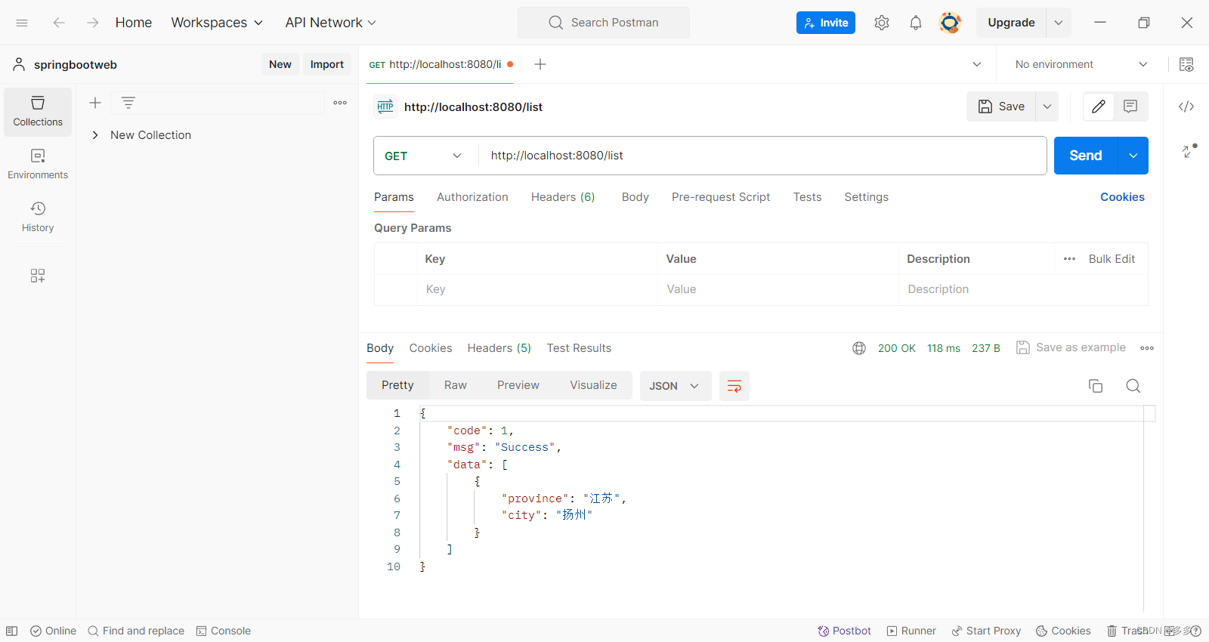Viewport: 1209px width, 642px height.
Task: Toggle sidebar from status bar
Action: [x=12, y=631]
